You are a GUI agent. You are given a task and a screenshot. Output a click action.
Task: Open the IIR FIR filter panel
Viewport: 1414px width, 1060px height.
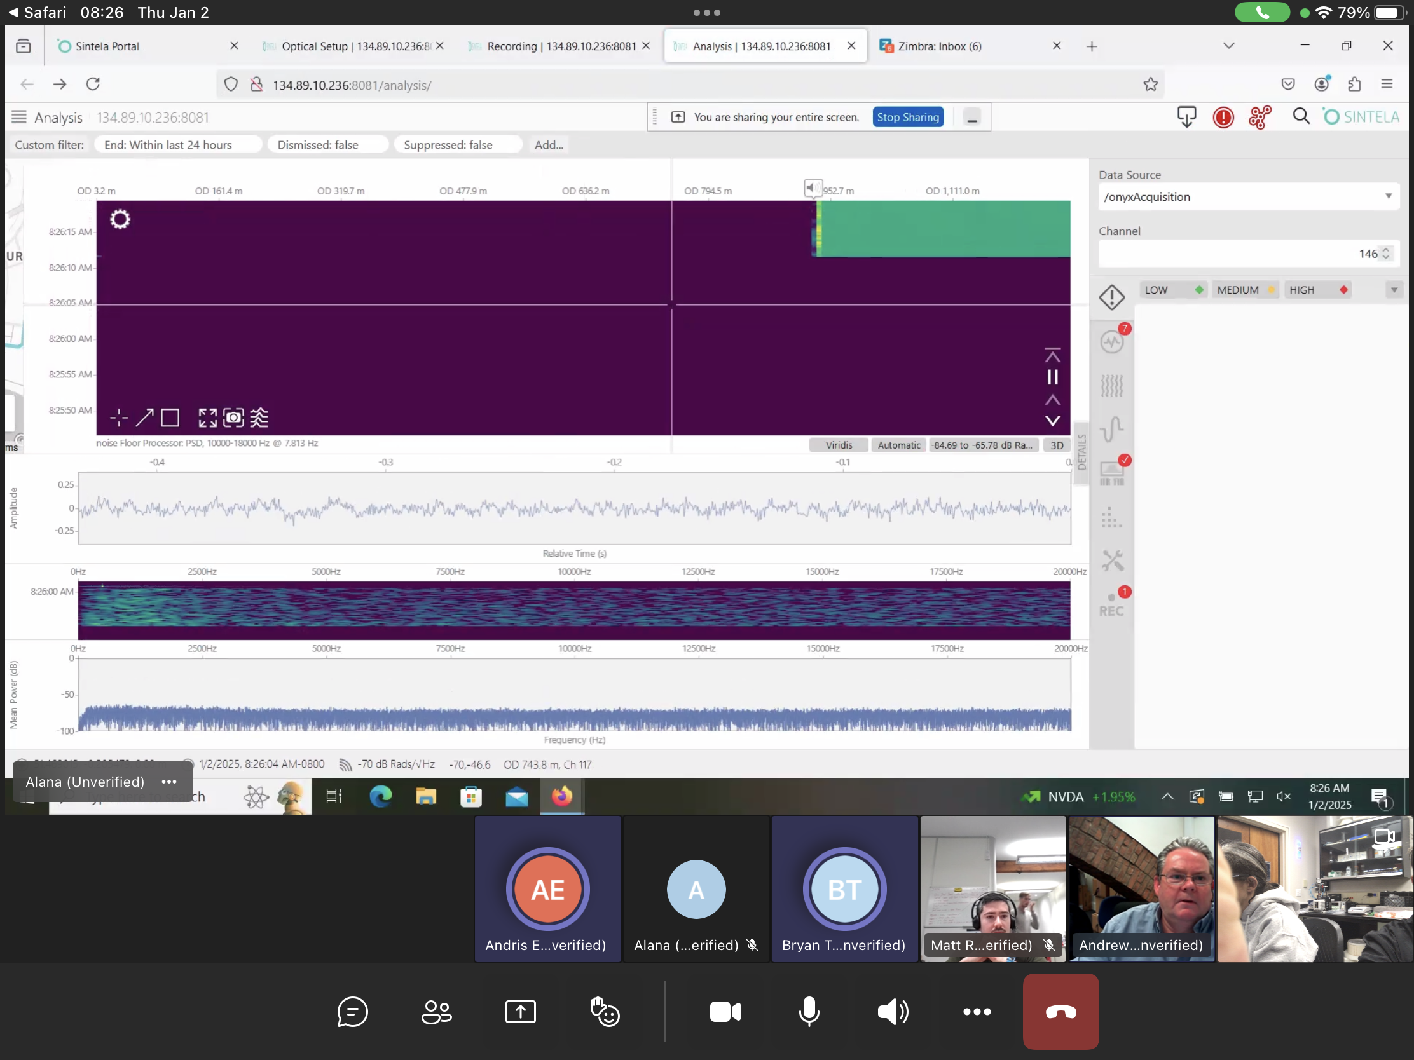click(1111, 473)
